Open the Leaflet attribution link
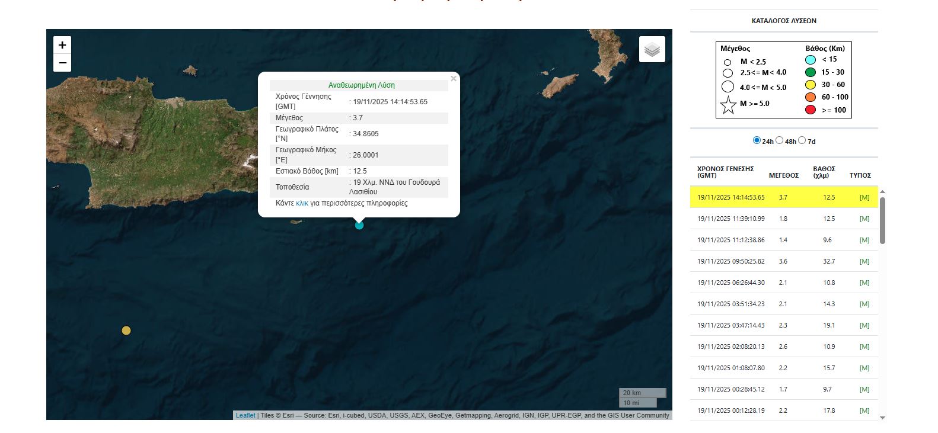This screenshot has width=938, height=433. point(245,415)
